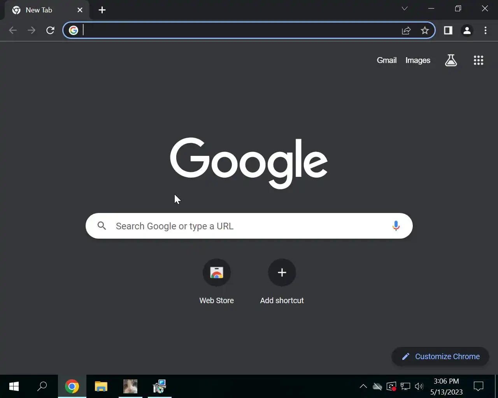Screen dimensions: 498x398
Task: Open Search Labs flask icon
Action: pyautogui.click(x=451, y=60)
